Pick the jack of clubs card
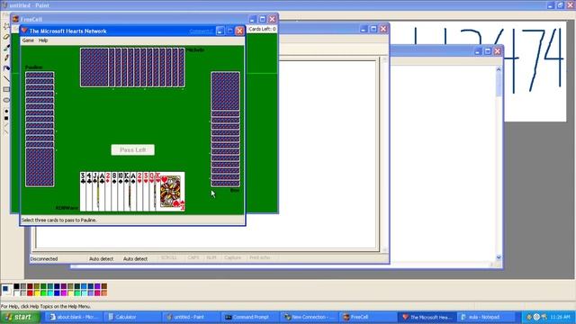 [x=95, y=192]
